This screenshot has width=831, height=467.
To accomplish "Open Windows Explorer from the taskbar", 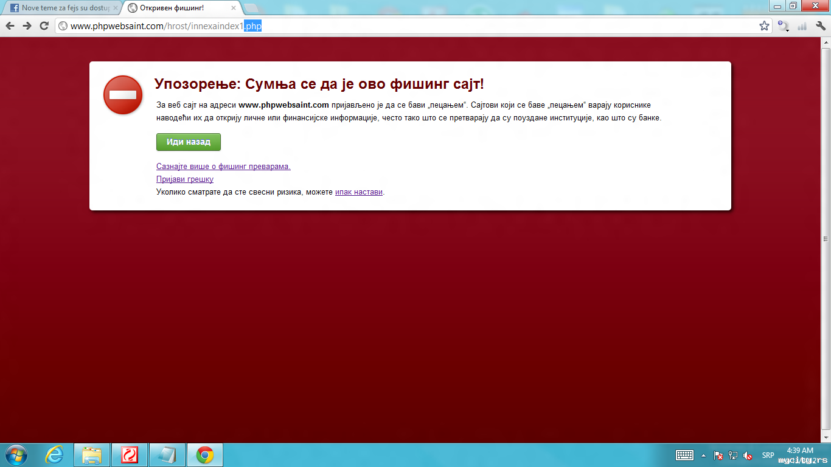I will coord(92,455).
